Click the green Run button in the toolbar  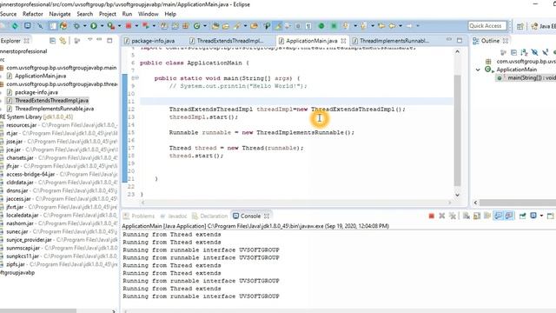[x=94, y=26]
